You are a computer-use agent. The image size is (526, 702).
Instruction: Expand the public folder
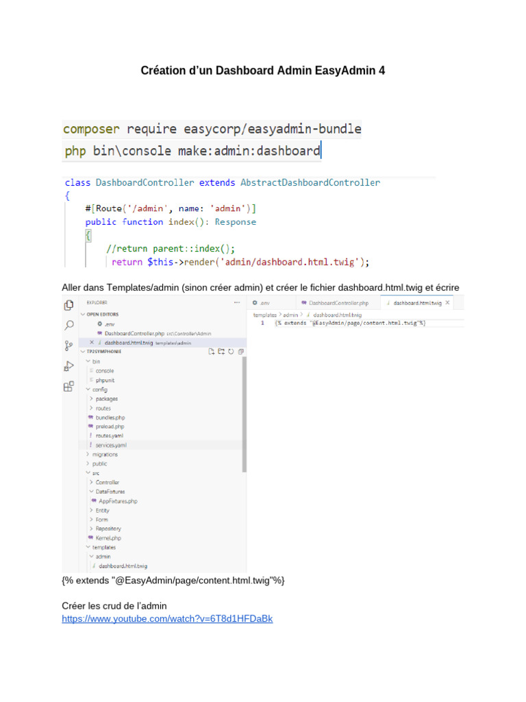pyautogui.click(x=88, y=464)
